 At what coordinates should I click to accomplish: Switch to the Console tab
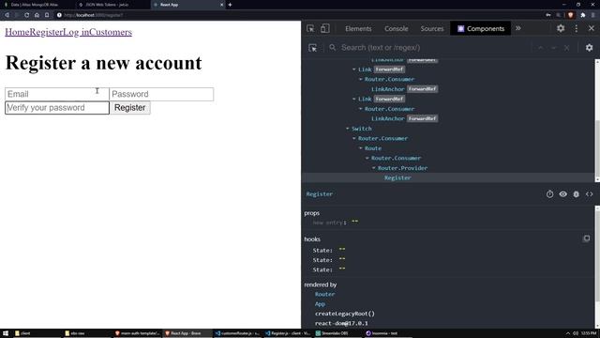396,29
